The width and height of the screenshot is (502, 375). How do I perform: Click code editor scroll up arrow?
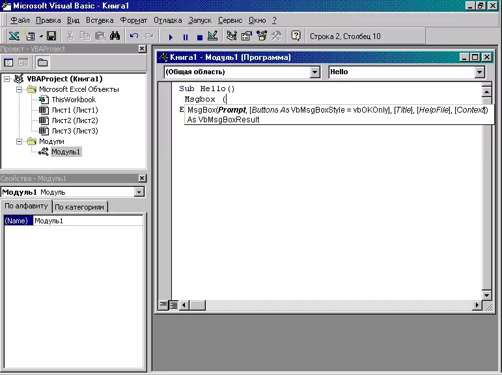pyautogui.click(x=486, y=92)
